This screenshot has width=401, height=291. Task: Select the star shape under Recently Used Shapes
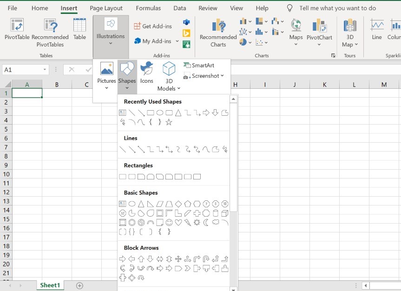click(170, 122)
